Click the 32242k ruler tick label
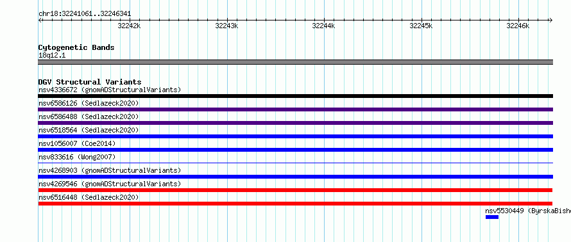The height and width of the screenshot is (242, 571). coord(129,26)
